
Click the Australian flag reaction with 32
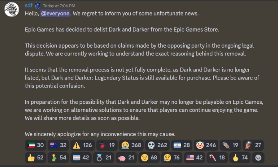coord(58,145)
